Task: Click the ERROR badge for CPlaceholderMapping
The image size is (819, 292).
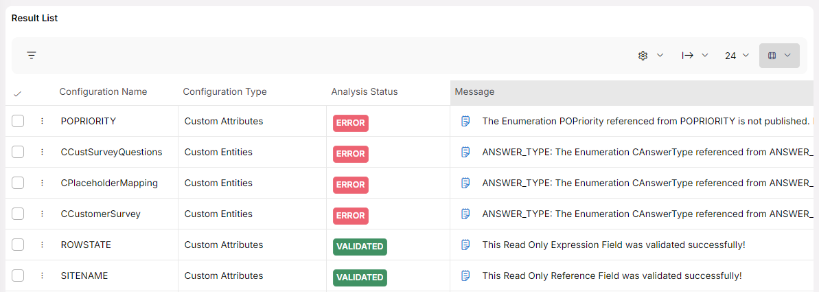Action: click(x=351, y=185)
